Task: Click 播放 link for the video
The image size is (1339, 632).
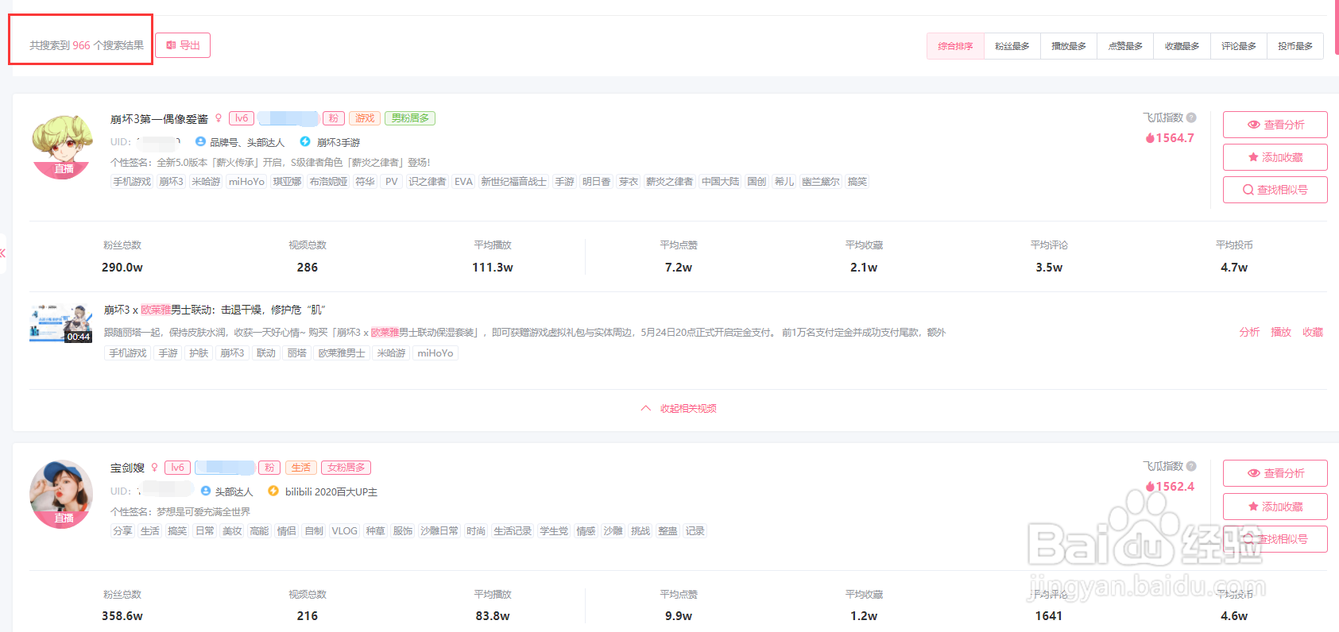Action: 1281,332
